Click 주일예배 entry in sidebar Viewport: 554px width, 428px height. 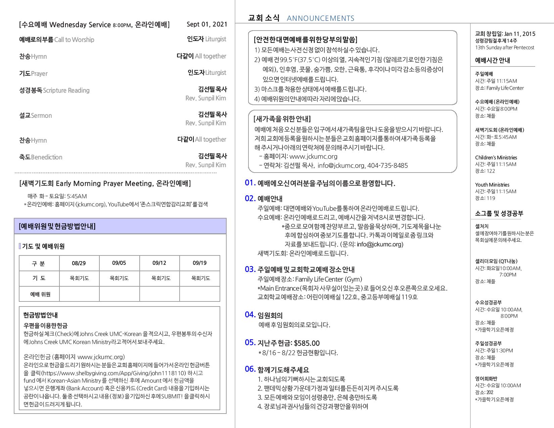click(484, 74)
